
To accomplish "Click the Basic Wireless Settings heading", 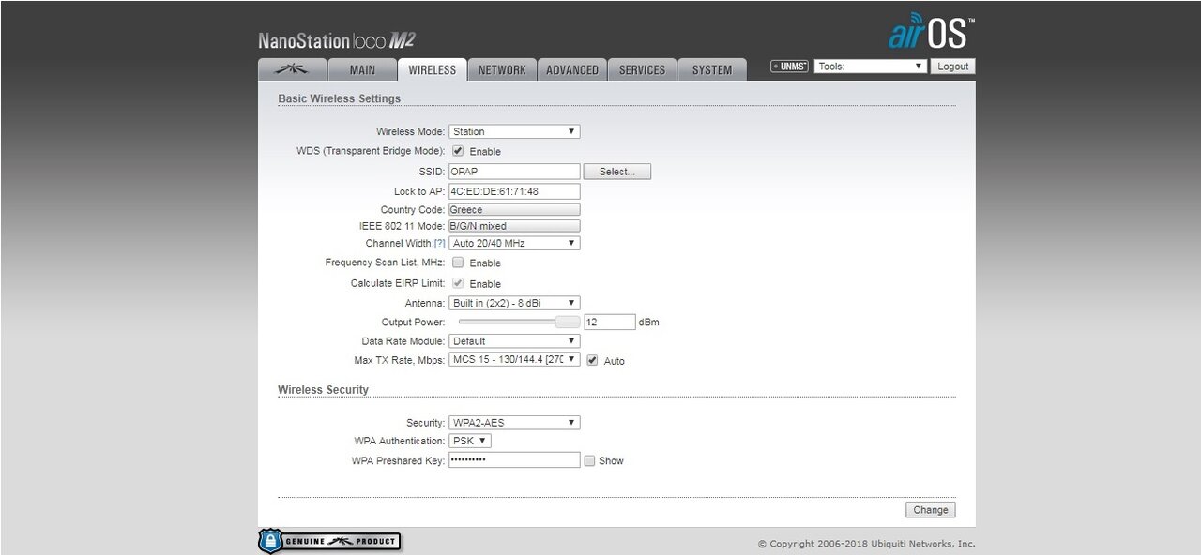I will point(339,98).
